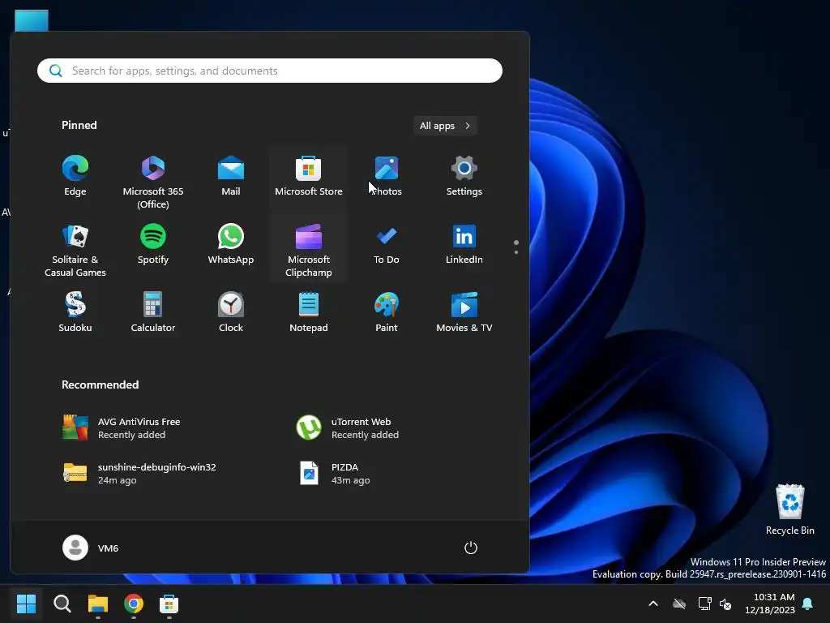830x623 pixels.
Task: Click the OneDrive tray icon
Action: [x=679, y=604]
